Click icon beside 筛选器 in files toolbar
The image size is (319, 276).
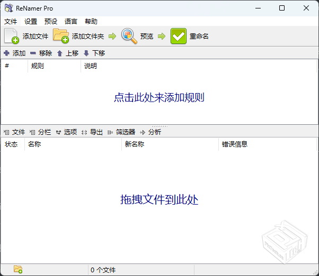pyautogui.click(x=110, y=133)
